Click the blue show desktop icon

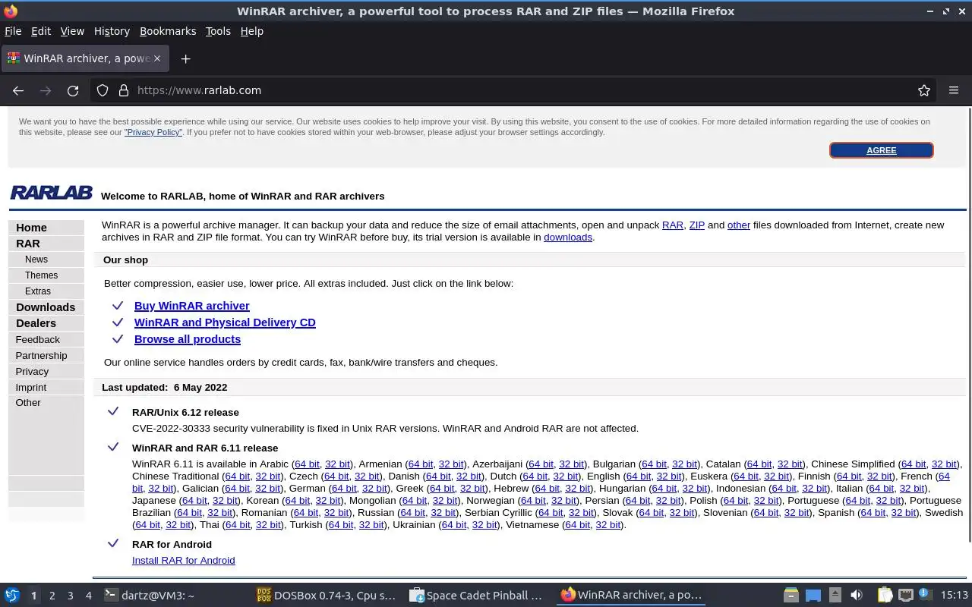[x=813, y=596]
